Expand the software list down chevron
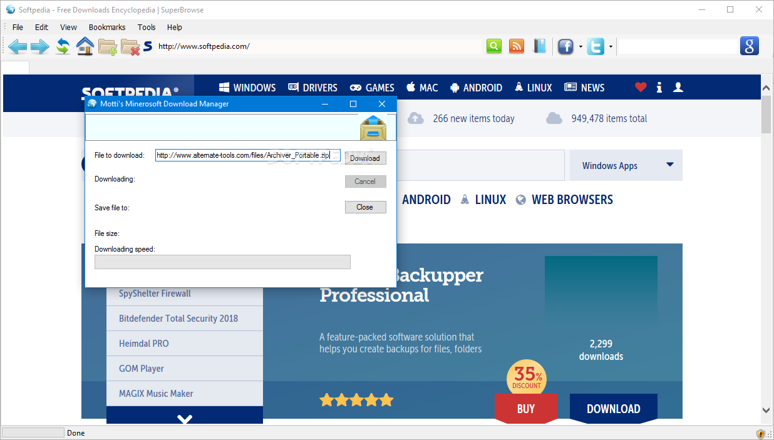The image size is (774, 440). pos(185,417)
